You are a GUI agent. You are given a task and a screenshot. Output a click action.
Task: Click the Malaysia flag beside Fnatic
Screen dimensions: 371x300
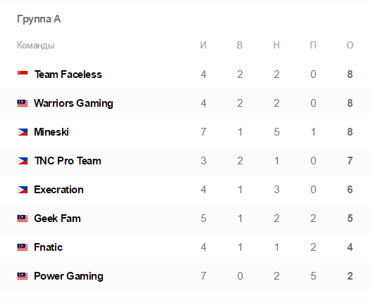[x=23, y=247]
